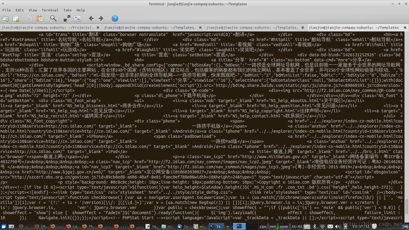
Task: Close the second terminal tab
Action: [200, 28]
